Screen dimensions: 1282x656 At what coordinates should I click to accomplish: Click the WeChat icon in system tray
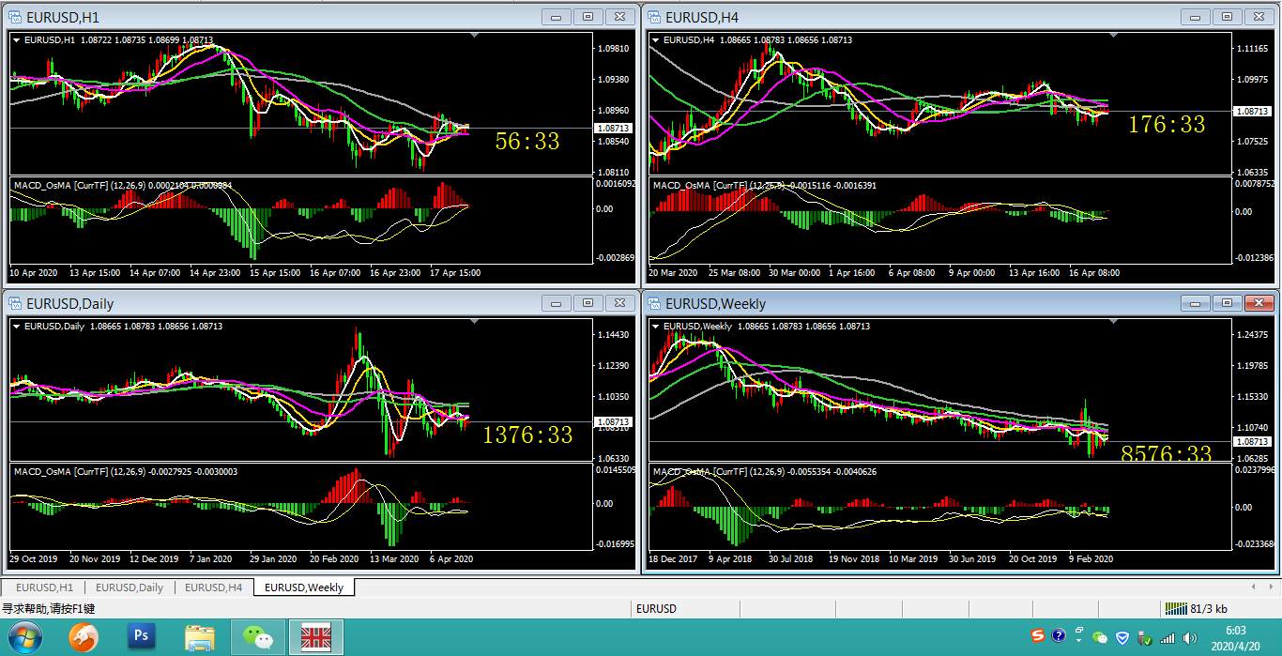1100,637
